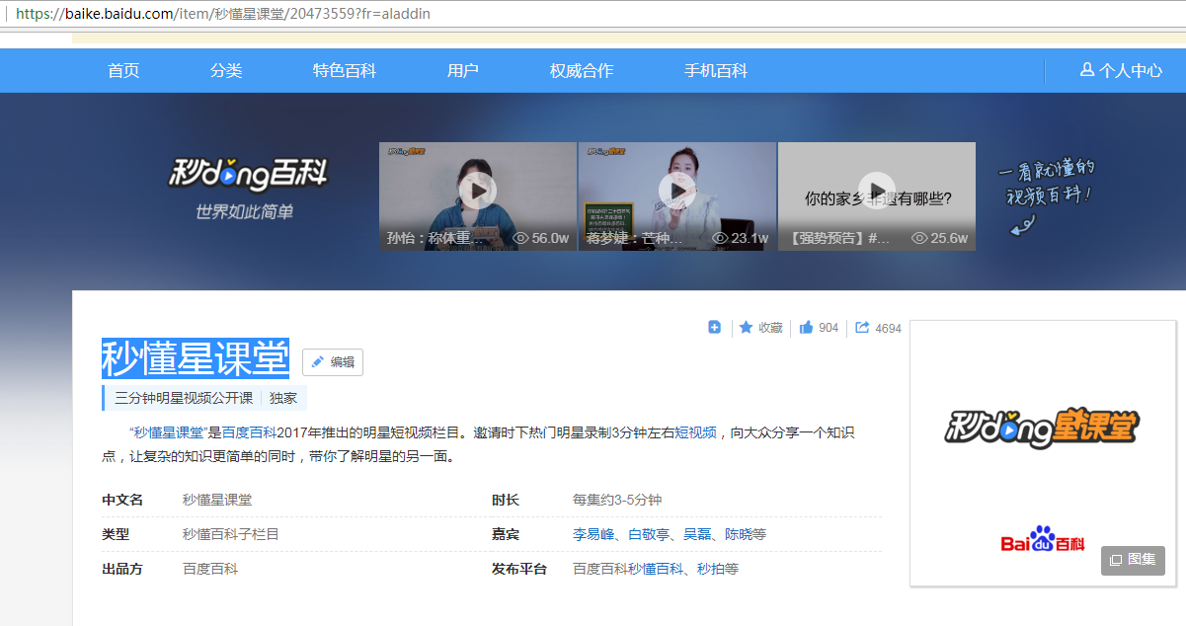Open the 图集 gallery button
This screenshot has height=626, width=1186.
tap(1133, 560)
